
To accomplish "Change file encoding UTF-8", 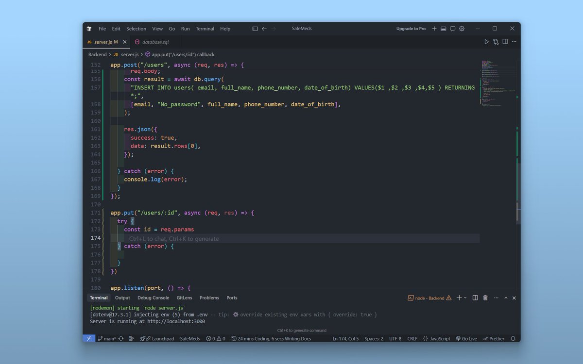I will coord(395,338).
